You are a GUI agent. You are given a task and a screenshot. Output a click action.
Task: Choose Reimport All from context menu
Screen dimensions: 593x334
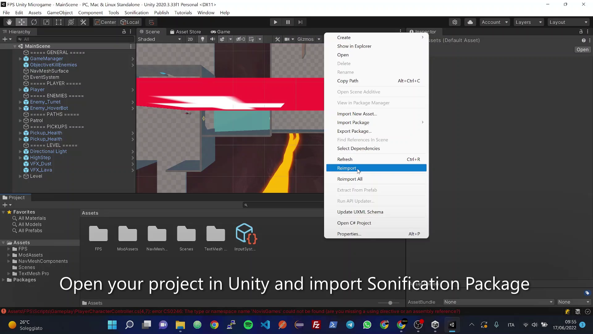pos(376,179)
